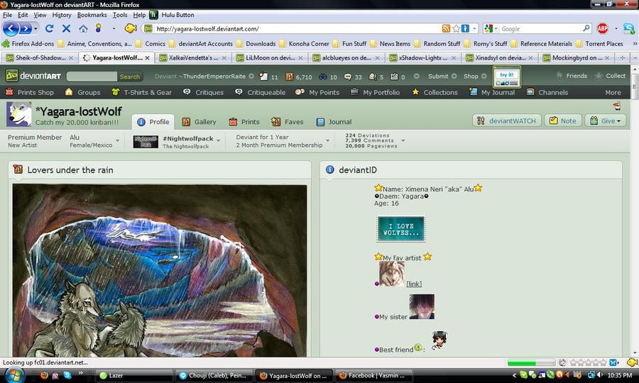The width and height of the screenshot is (639, 383).
Task: Click the Hulu Button icon
Action: (x=153, y=15)
